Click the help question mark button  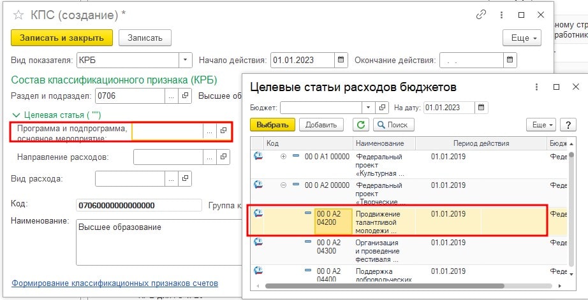(x=567, y=125)
